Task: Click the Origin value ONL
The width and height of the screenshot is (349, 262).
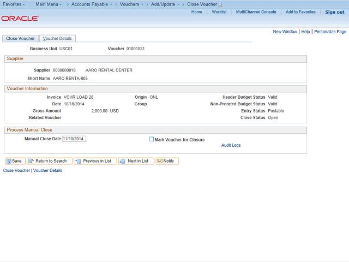Action: [x=154, y=97]
